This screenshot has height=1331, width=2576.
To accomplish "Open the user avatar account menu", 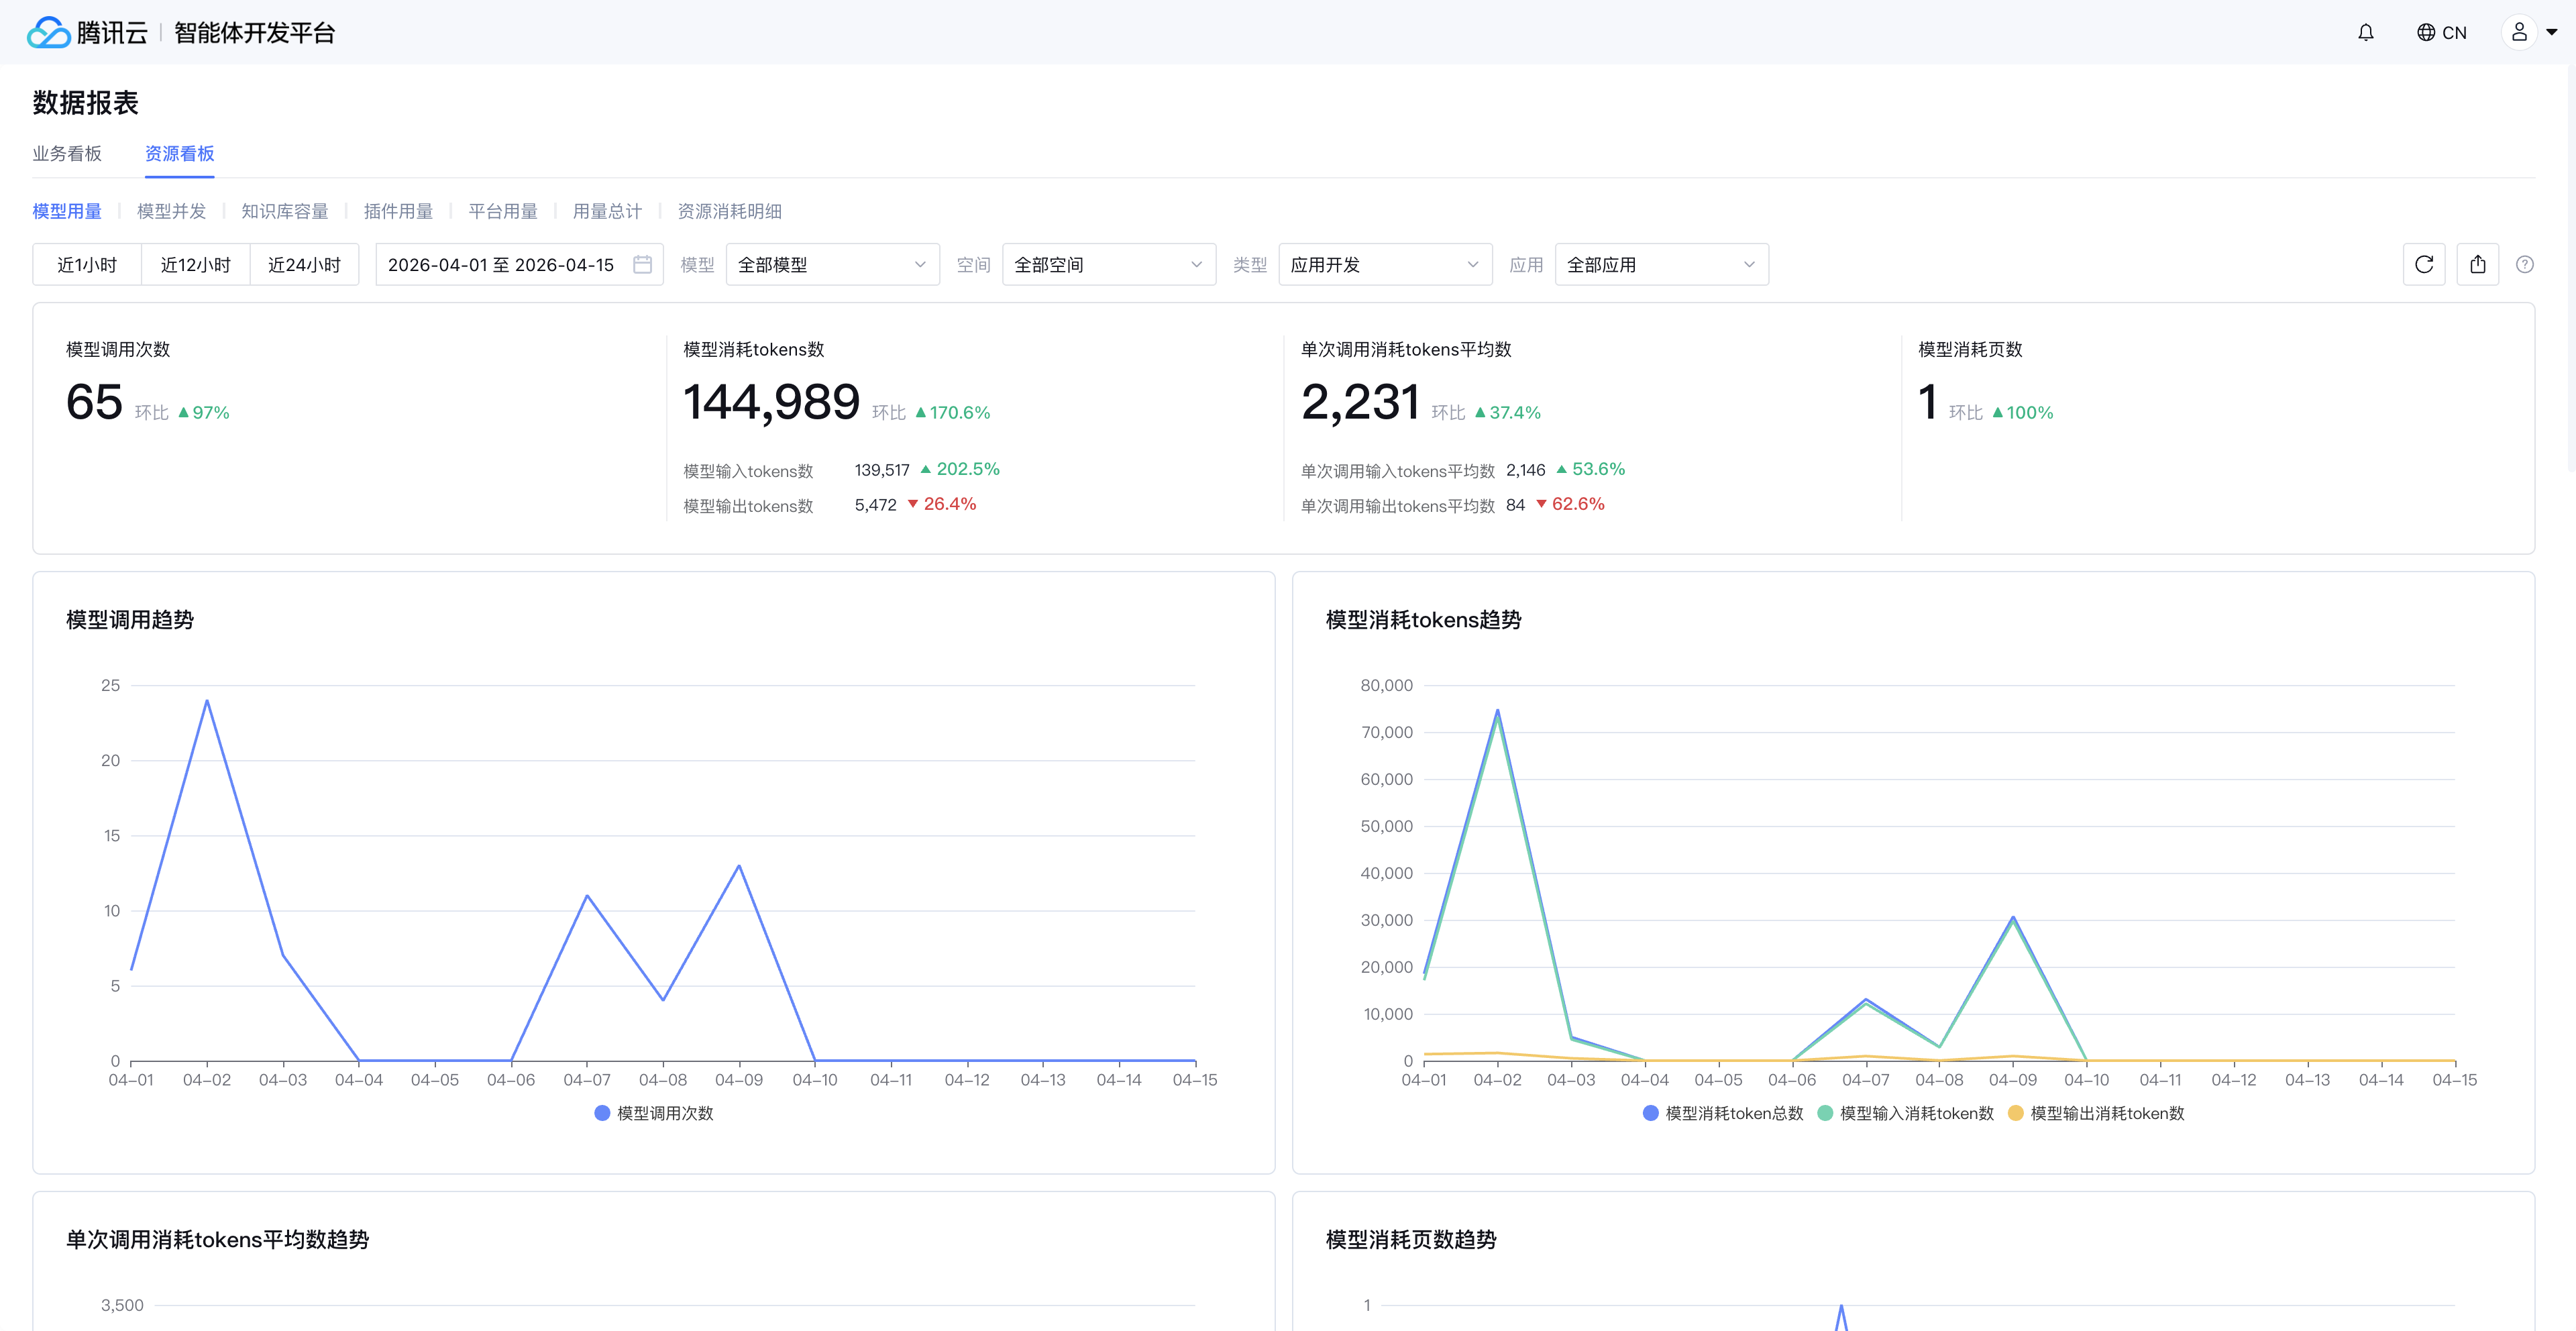I will coord(2519,33).
